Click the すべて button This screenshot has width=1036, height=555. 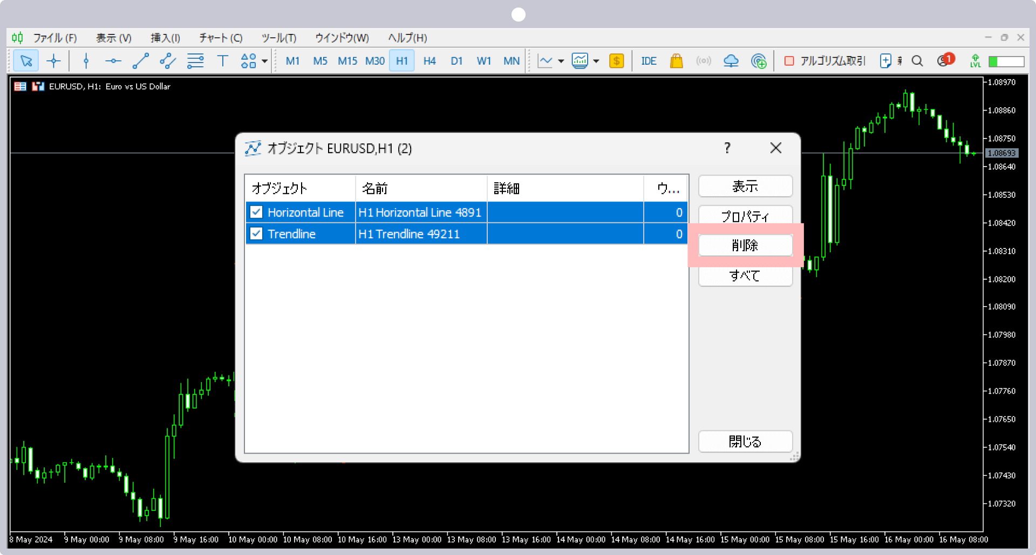point(745,276)
